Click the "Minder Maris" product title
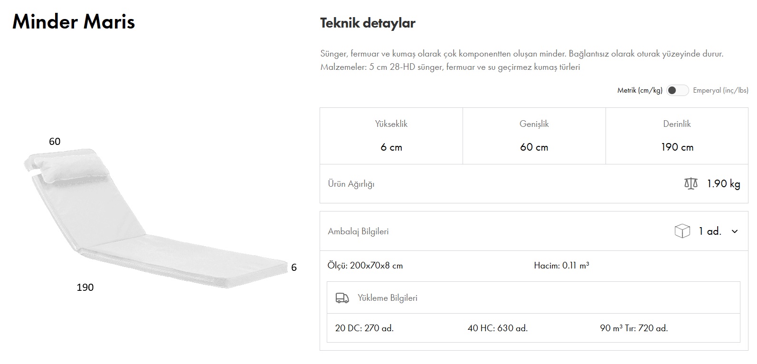This screenshot has width=757, height=364. coord(74,22)
